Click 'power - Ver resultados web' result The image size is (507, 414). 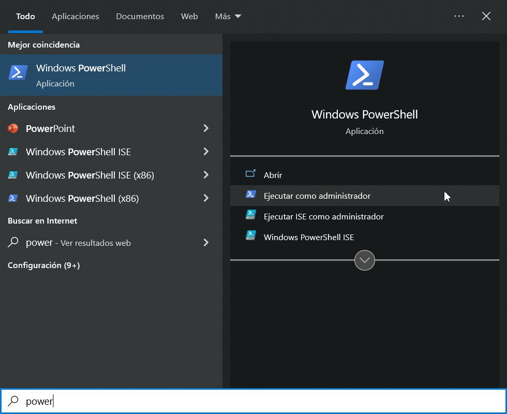(111, 243)
